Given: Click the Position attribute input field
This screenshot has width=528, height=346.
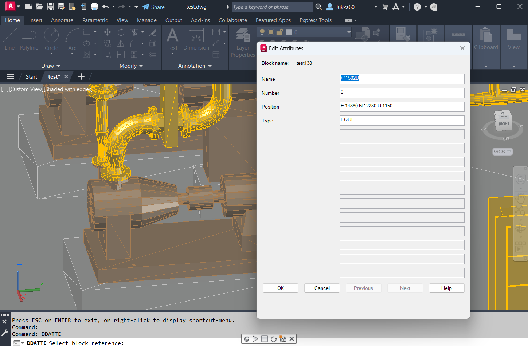Looking at the screenshot, I should coord(402,106).
